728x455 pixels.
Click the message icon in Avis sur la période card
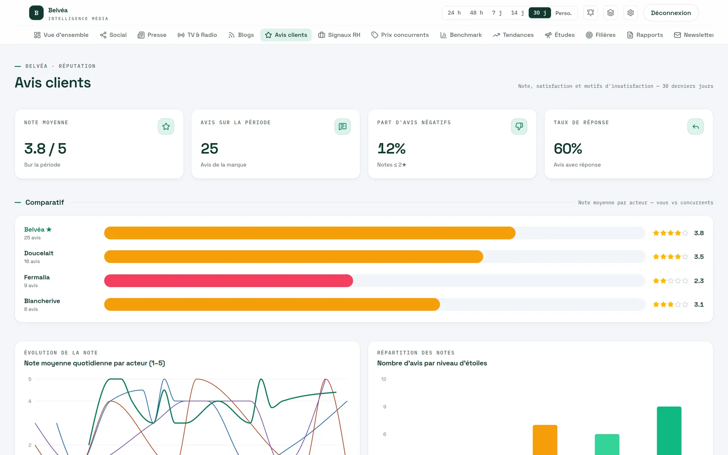(x=343, y=126)
